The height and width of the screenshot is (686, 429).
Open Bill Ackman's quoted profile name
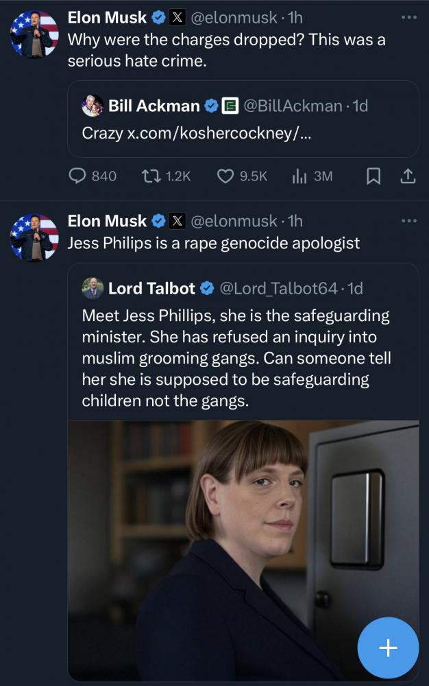point(154,106)
